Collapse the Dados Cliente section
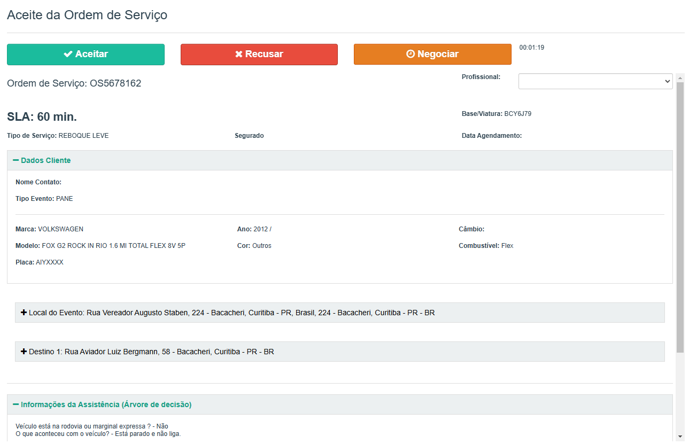The width and height of the screenshot is (689, 444). (x=45, y=160)
